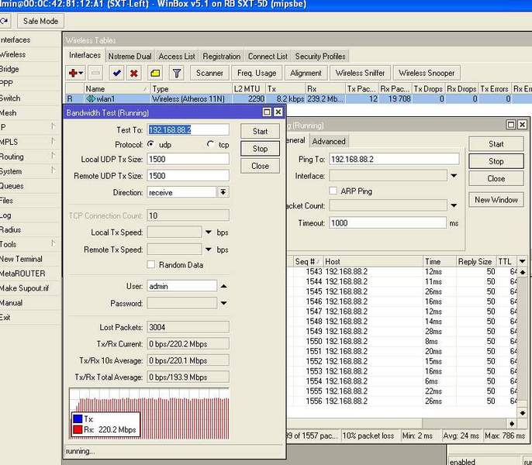
Task: Open the Wireless Sniffer tool
Action: [x=360, y=73]
